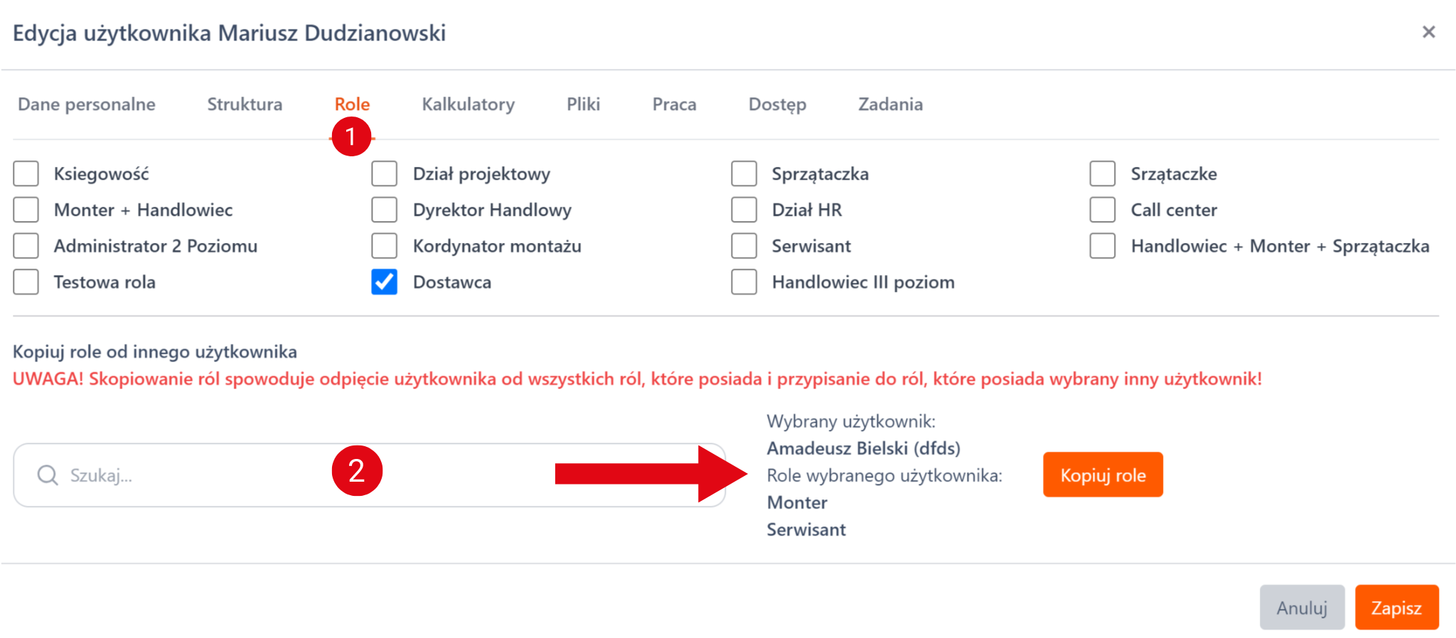Open the Pliki tab

coord(583,104)
